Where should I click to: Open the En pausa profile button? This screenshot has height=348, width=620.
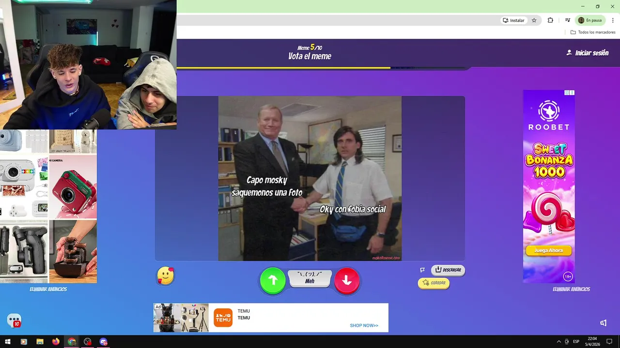(x=590, y=20)
